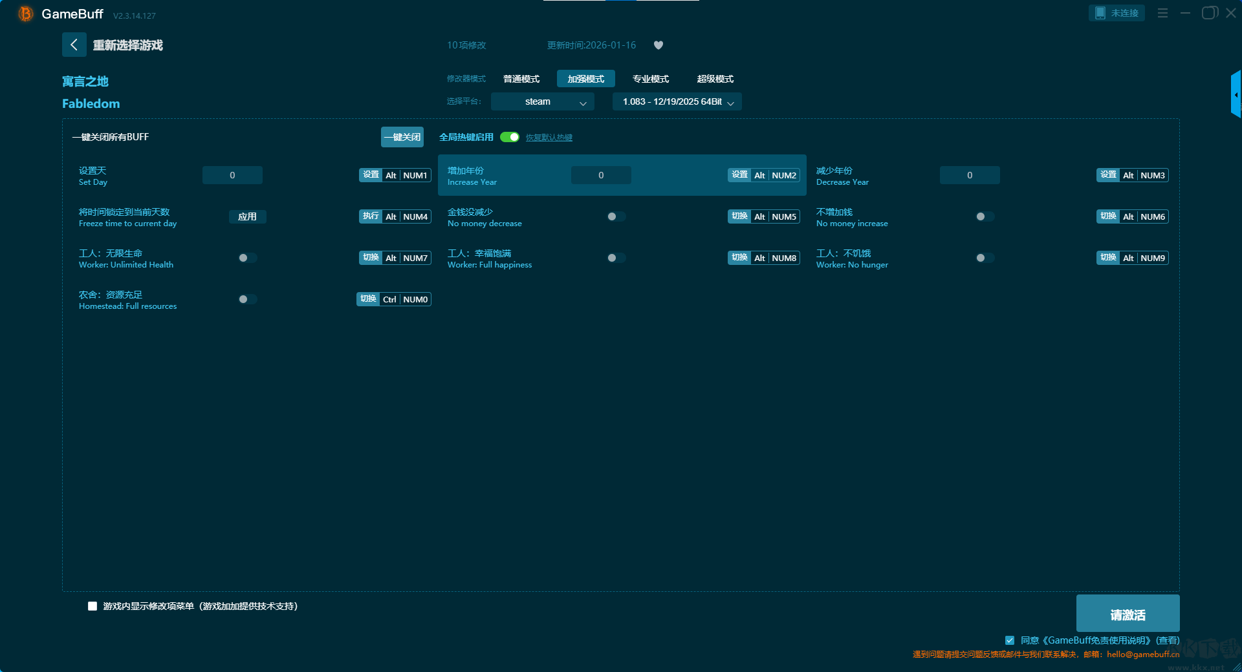Turn on No money decrease toggle
This screenshot has width=1242, height=672.
click(616, 216)
